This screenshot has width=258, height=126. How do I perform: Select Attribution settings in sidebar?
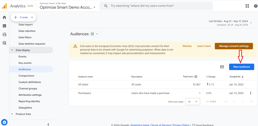pos(30,95)
